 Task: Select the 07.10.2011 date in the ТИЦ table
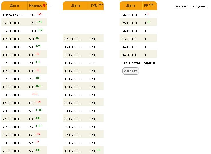click(x=73, y=39)
